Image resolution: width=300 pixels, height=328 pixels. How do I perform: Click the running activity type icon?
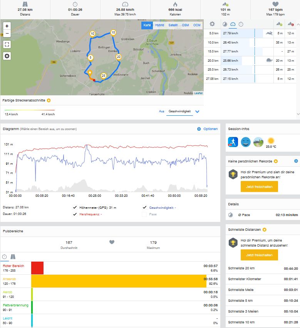tap(233, 142)
